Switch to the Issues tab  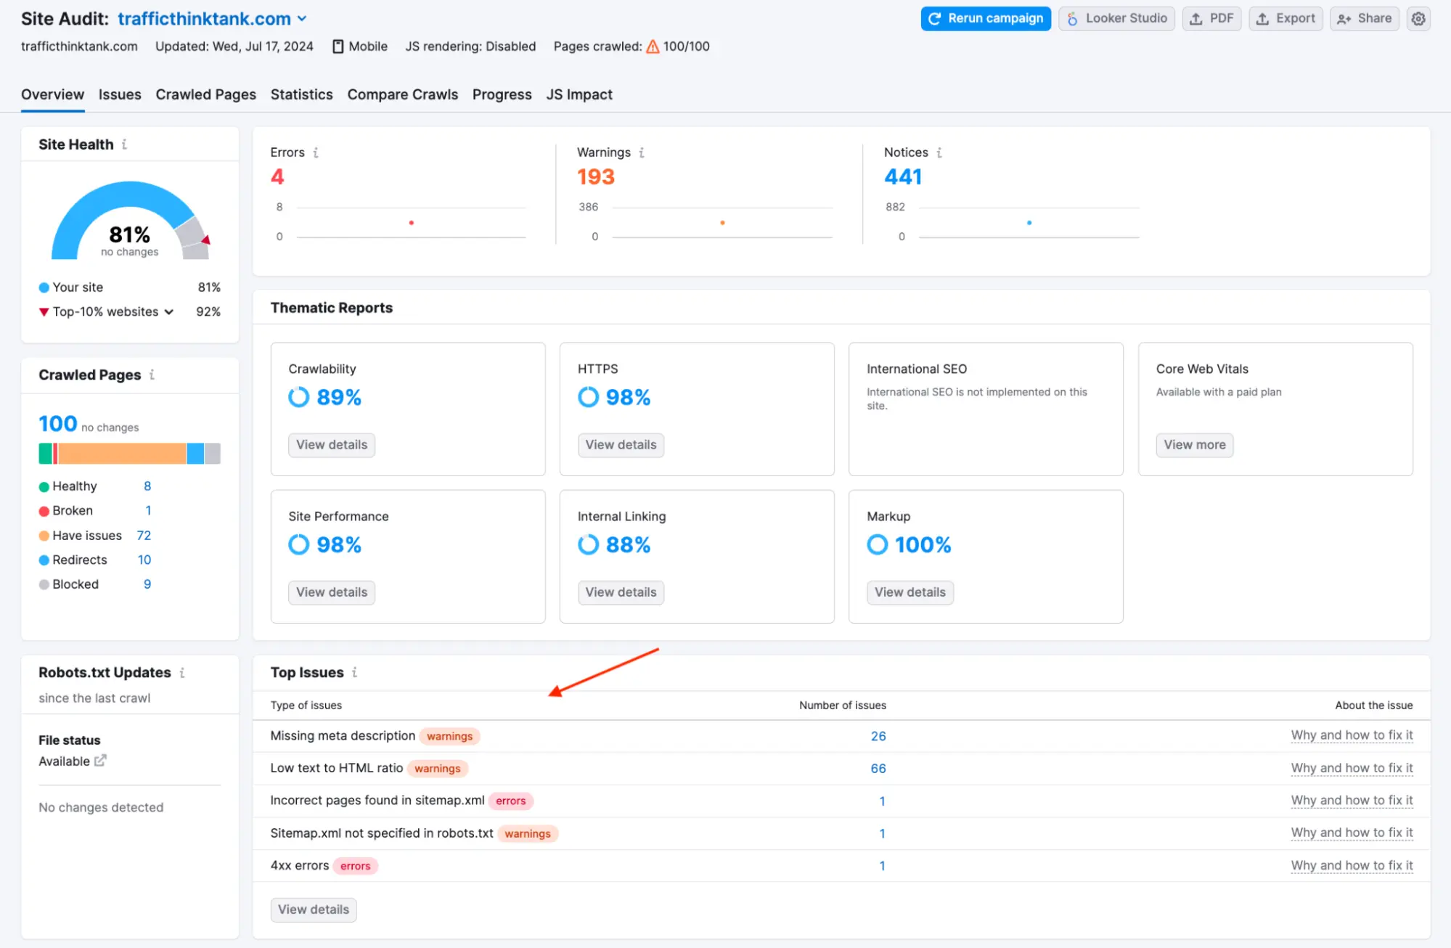(x=120, y=94)
